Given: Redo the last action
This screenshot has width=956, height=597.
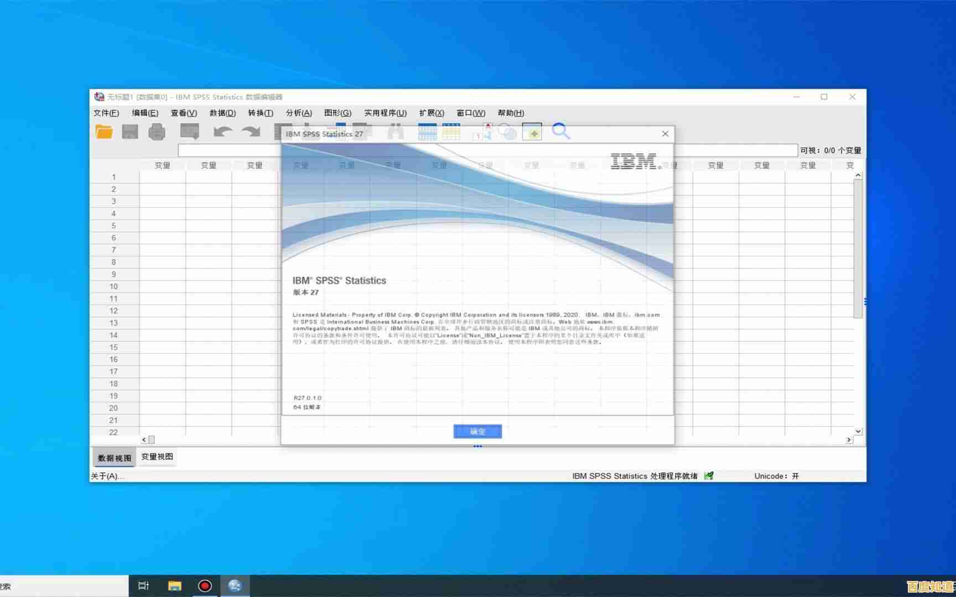Looking at the screenshot, I should click(x=251, y=132).
